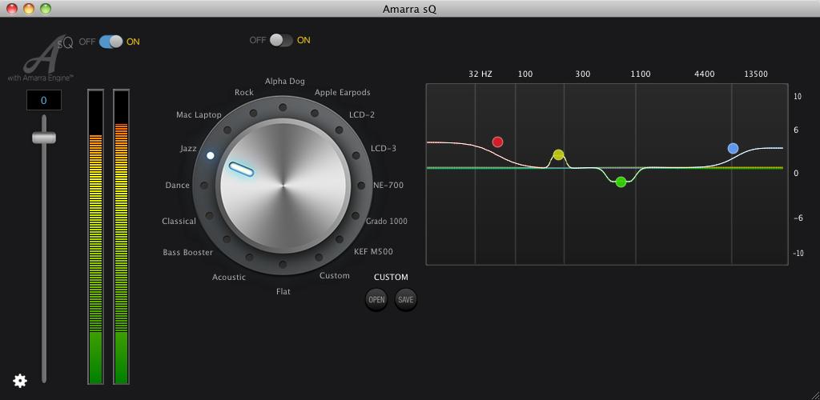Click the Grado 1000 label
The image size is (820, 400).
pos(387,221)
